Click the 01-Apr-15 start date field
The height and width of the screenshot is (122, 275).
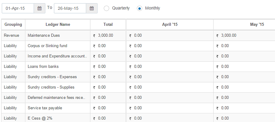click(18, 8)
